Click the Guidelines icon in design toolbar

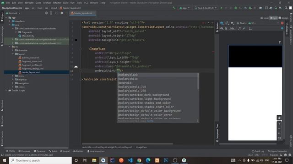250,28
